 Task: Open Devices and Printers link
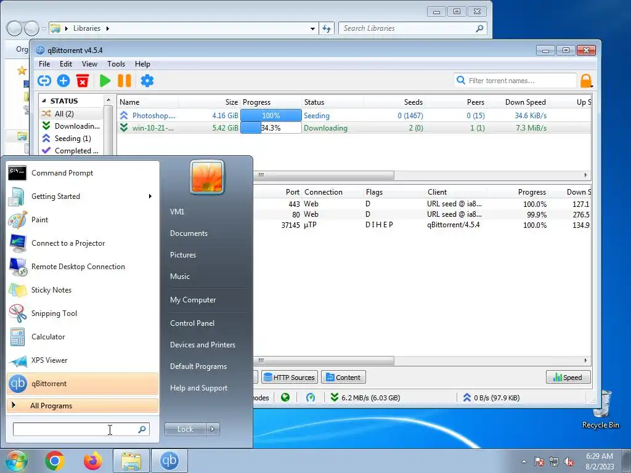tap(202, 345)
